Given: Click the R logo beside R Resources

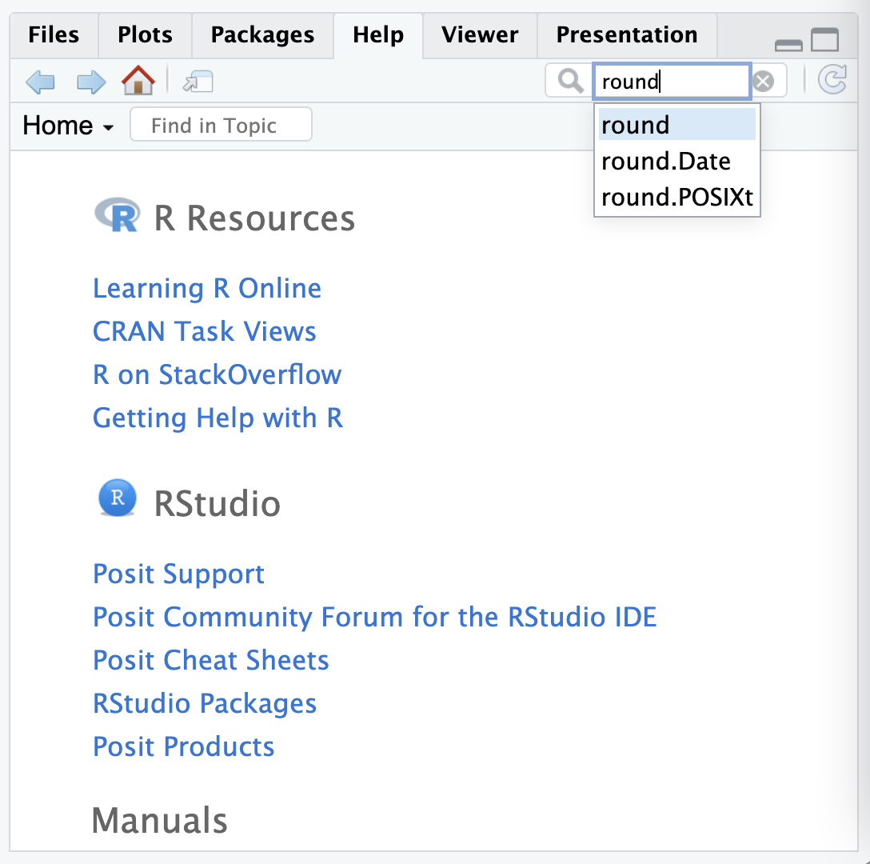Looking at the screenshot, I should [118, 214].
